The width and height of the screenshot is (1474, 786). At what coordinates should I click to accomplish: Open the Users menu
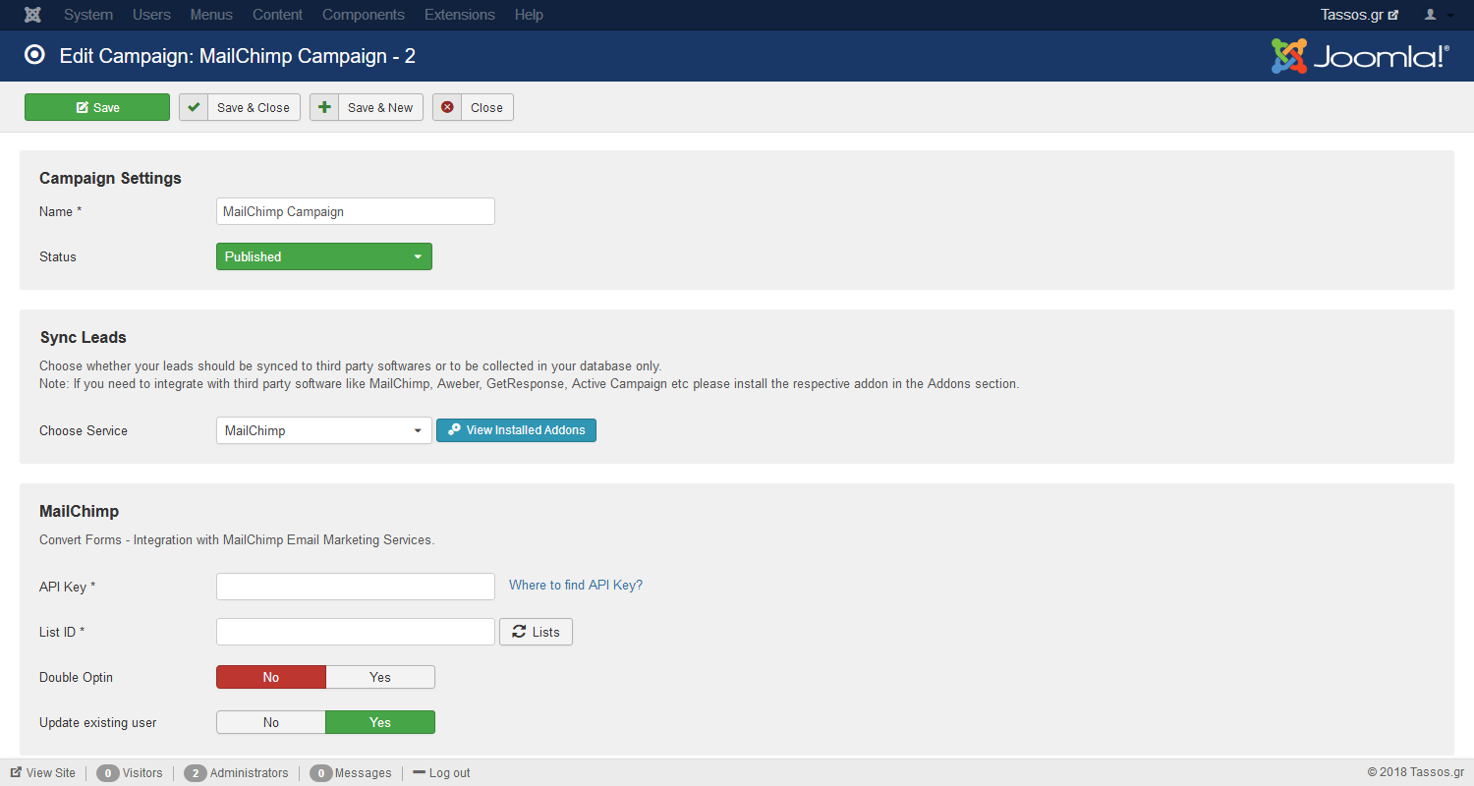pyautogui.click(x=151, y=15)
